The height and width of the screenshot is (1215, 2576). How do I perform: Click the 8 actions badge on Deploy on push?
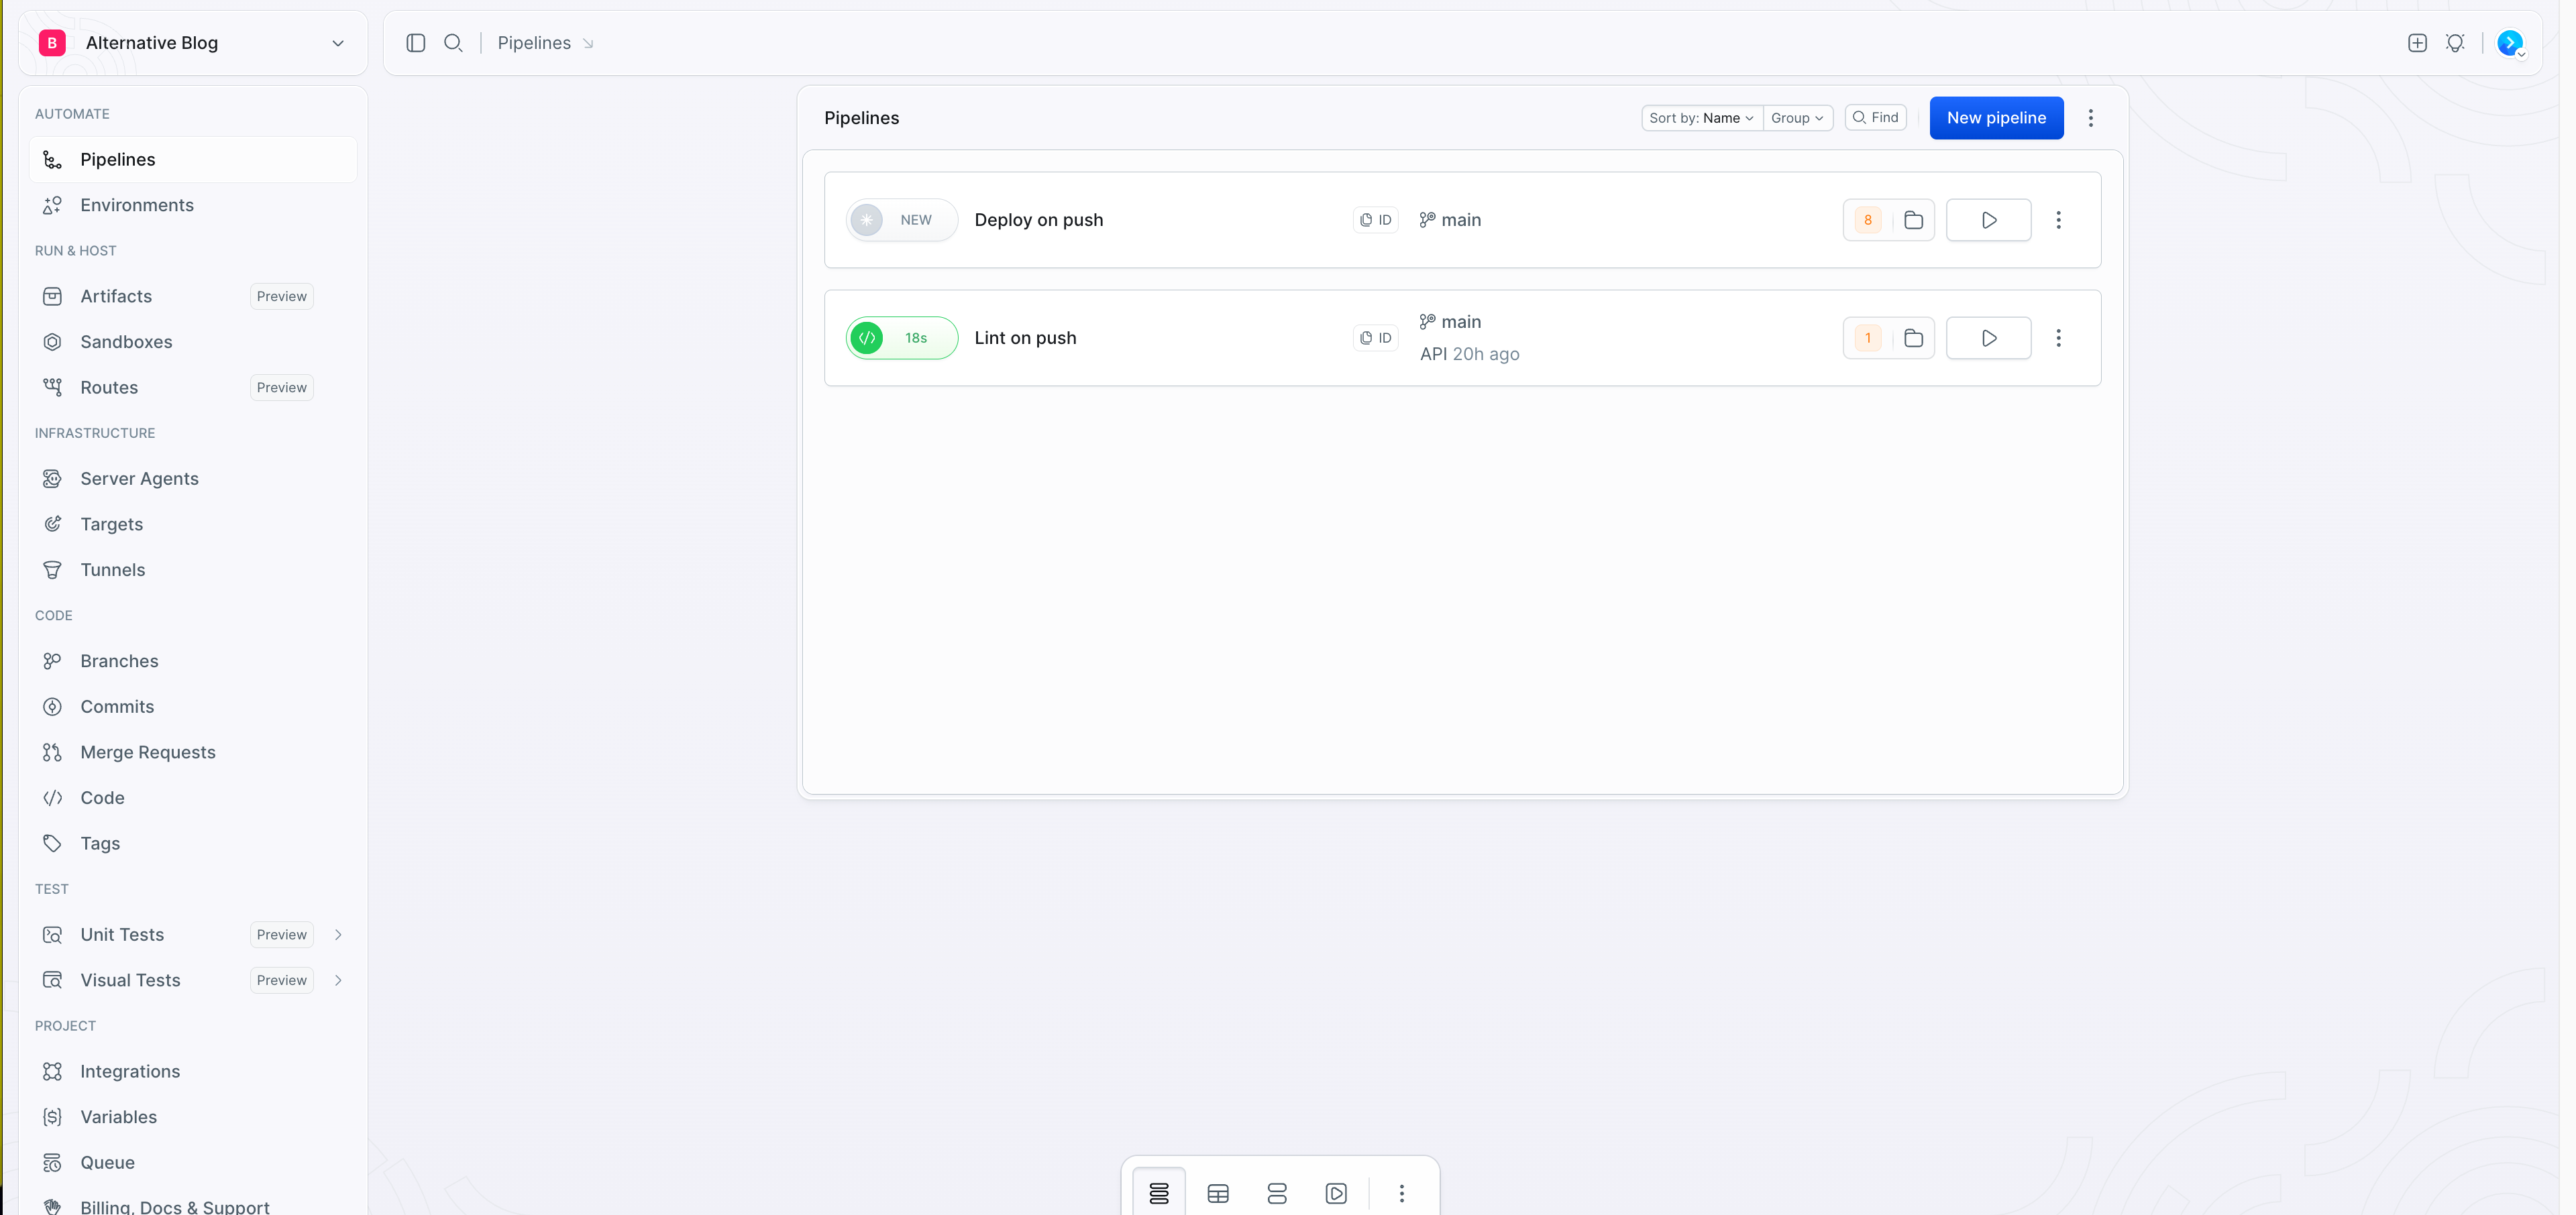1867,220
